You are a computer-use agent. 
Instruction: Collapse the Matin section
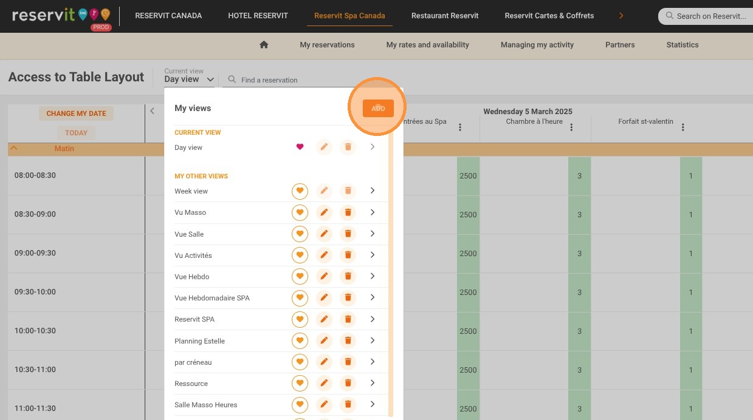[14, 148]
